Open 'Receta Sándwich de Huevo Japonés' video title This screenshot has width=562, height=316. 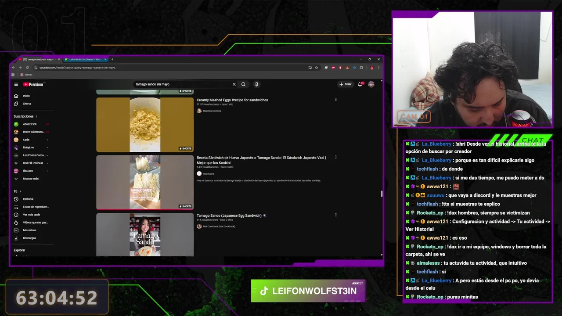click(261, 160)
